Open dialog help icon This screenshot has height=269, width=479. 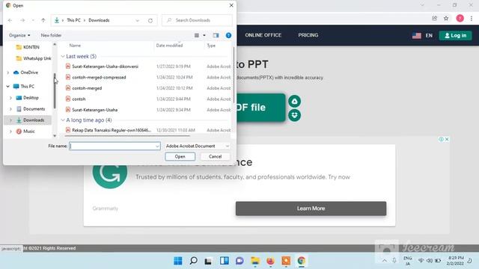pyautogui.click(x=228, y=35)
